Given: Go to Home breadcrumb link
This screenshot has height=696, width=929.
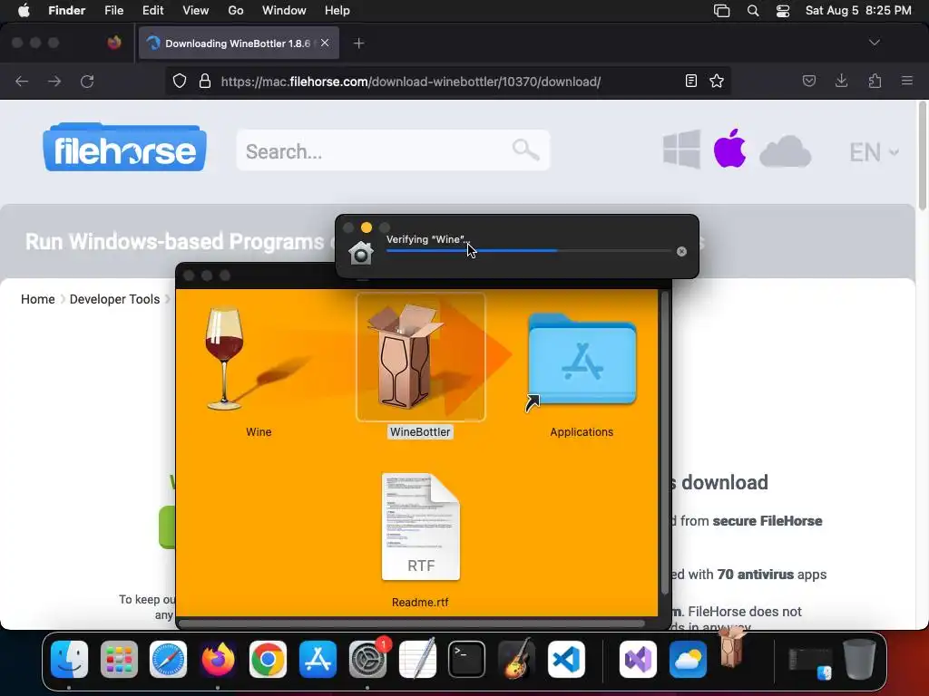Looking at the screenshot, I should 38,299.
